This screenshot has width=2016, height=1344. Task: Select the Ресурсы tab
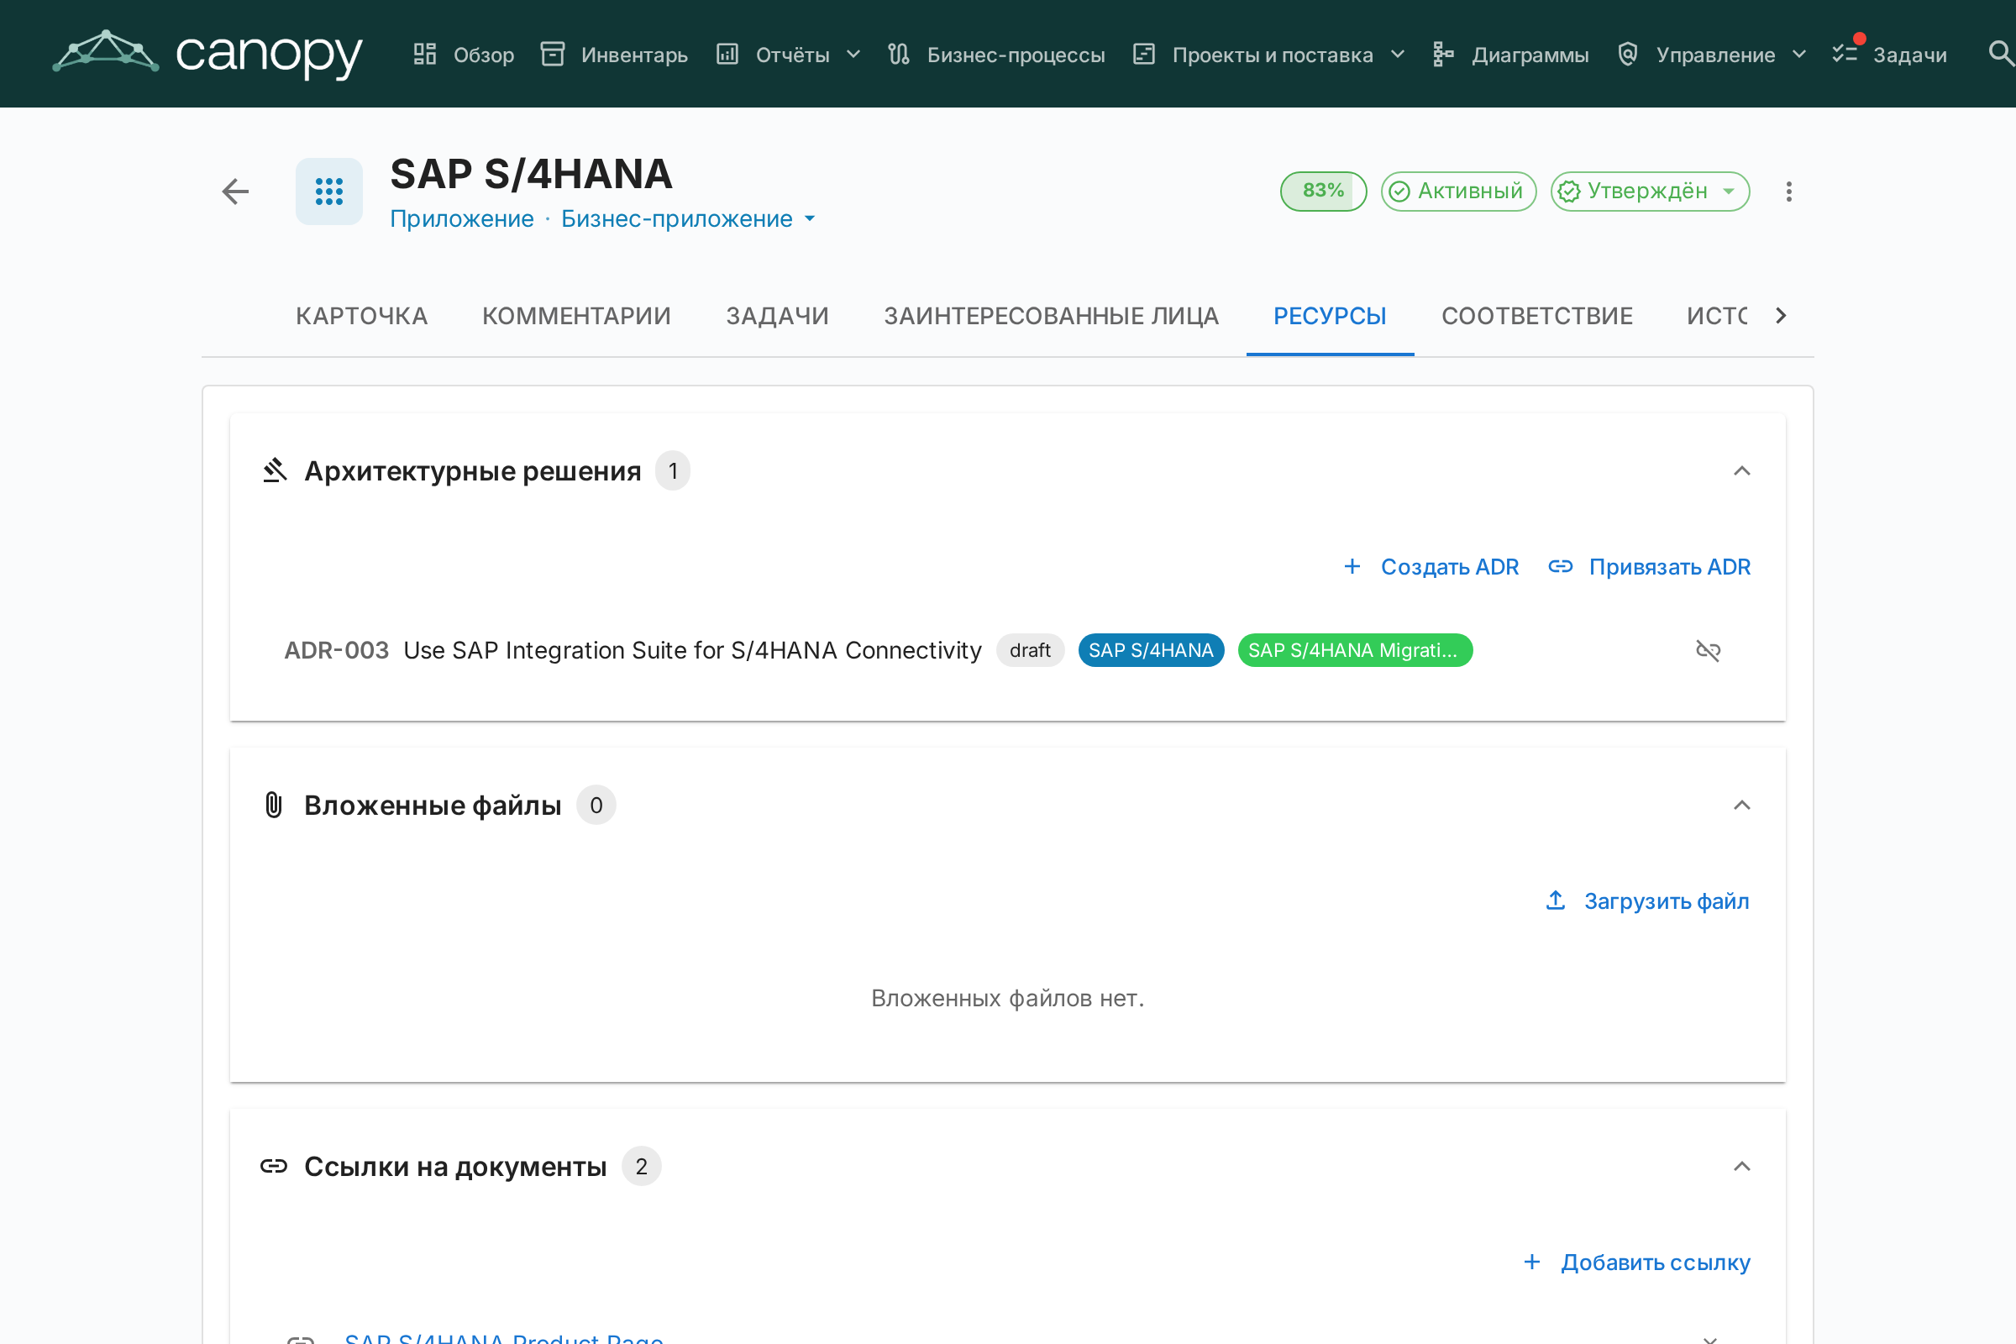tap(1331, 316)
